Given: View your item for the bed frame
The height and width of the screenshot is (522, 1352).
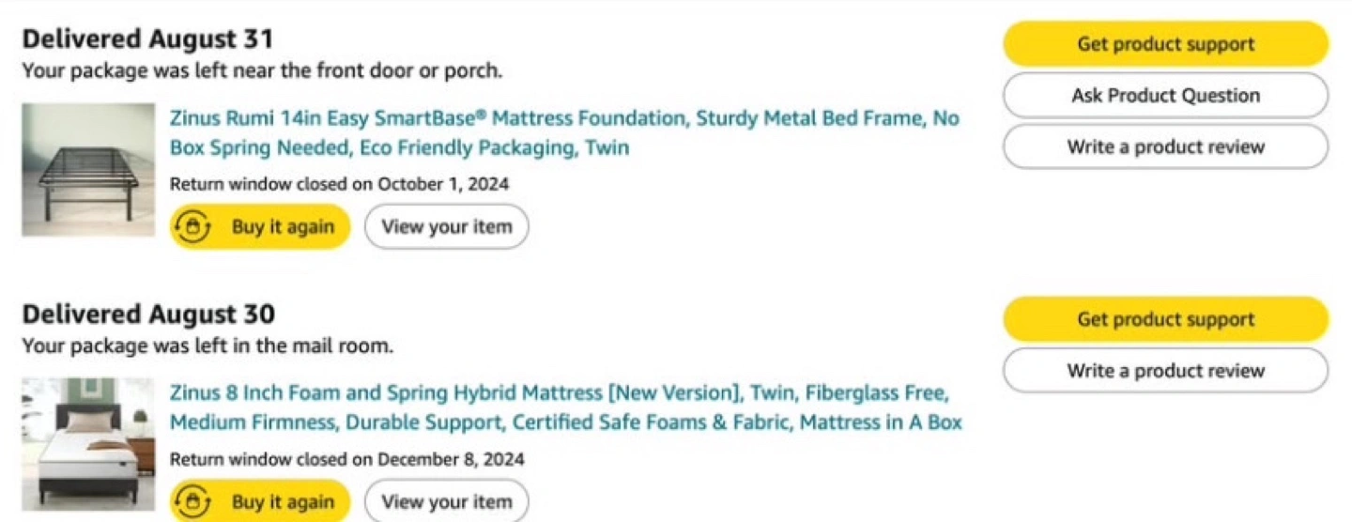Looking at the screenshot, I should point(446,227).
